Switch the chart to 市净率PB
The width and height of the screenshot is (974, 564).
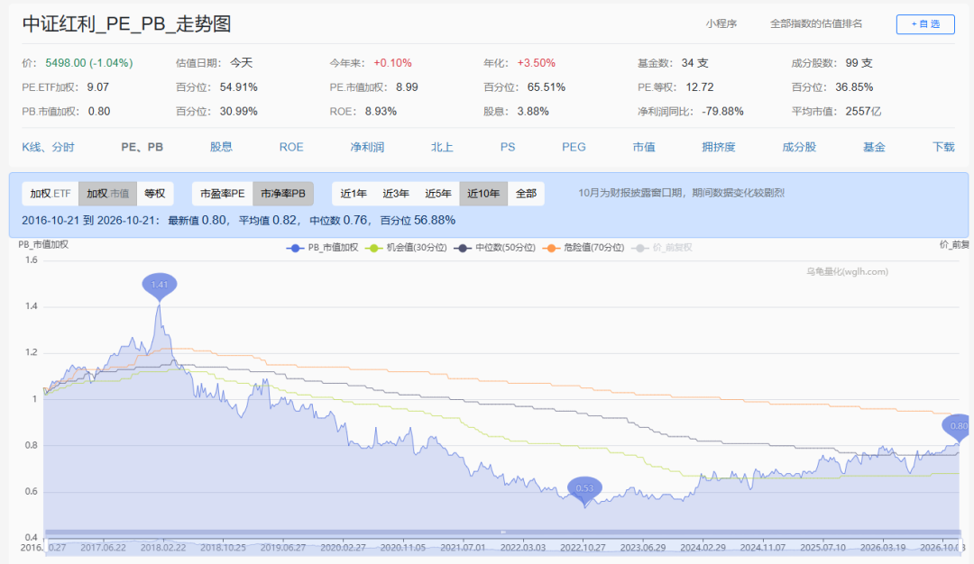(283, 194)
